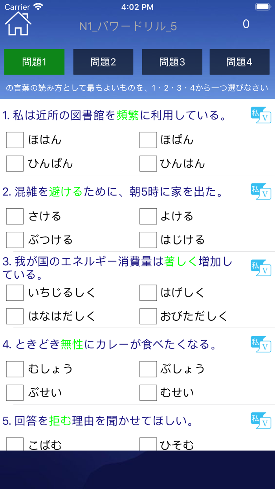Tap the highlighted word 頻繁
This screenshot has width=275, height=489.
coord(128,115)
